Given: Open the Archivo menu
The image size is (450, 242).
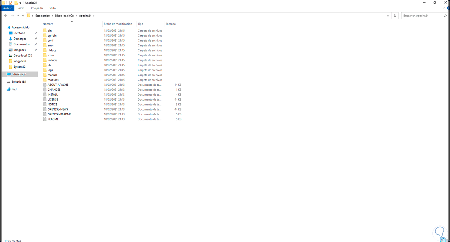Looking at the screenshot, I should (x=7, y=8).
